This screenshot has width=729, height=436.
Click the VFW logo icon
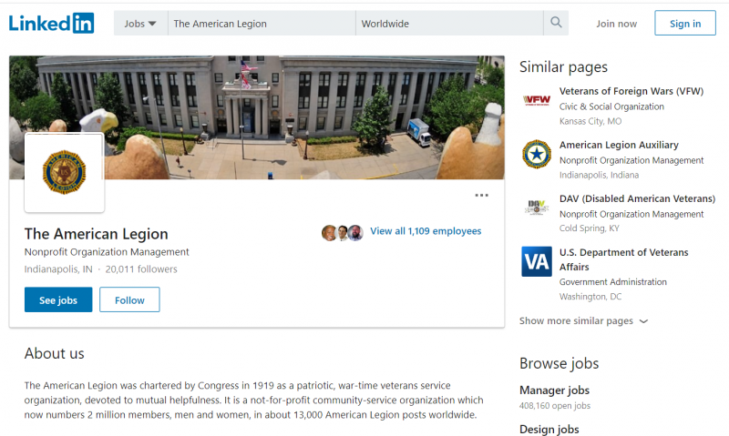click(537, 100)
